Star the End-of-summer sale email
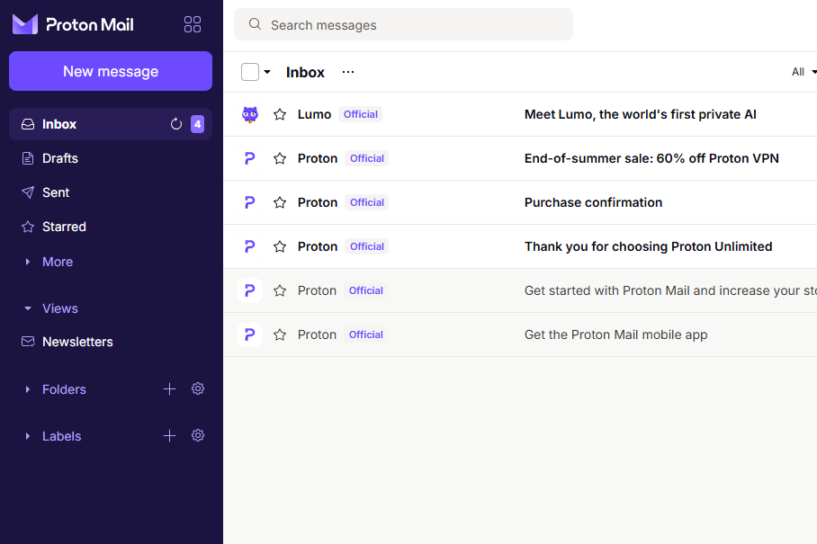 tap(280, 158)
